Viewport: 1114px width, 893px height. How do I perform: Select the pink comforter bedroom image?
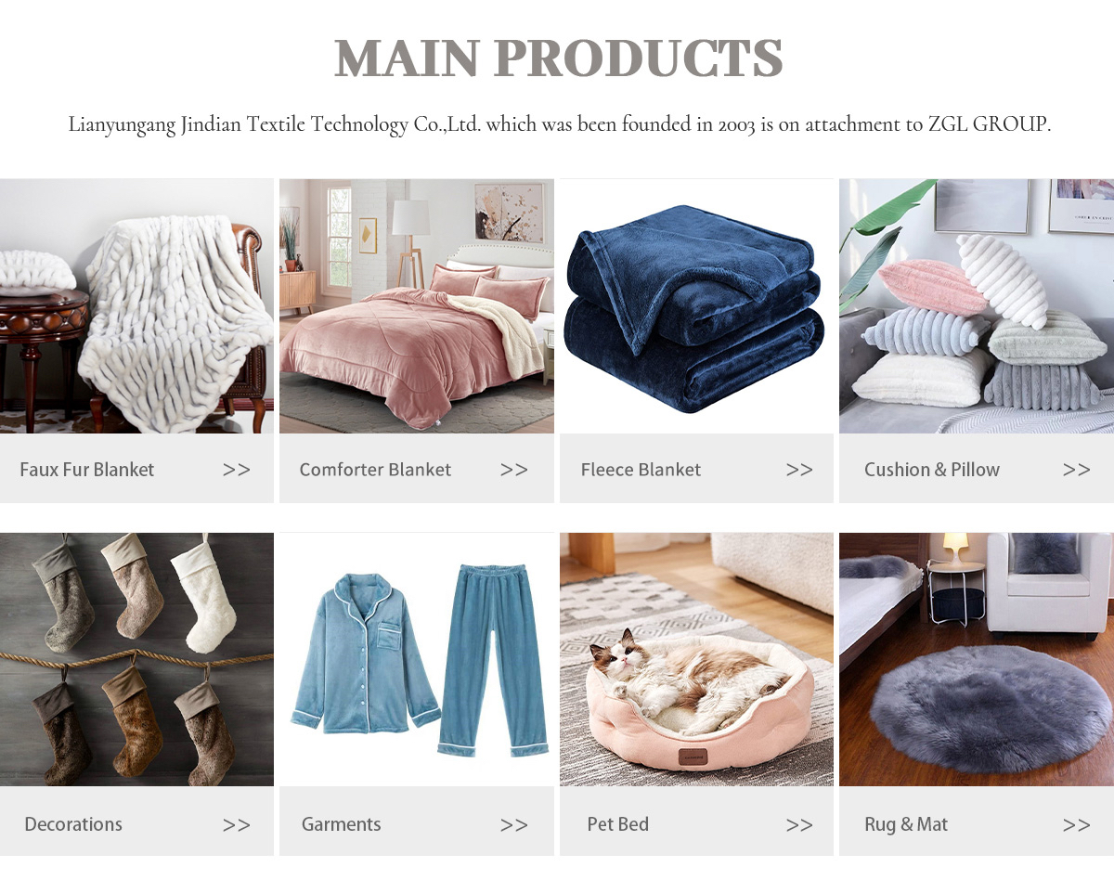click(x=417, y=306)
